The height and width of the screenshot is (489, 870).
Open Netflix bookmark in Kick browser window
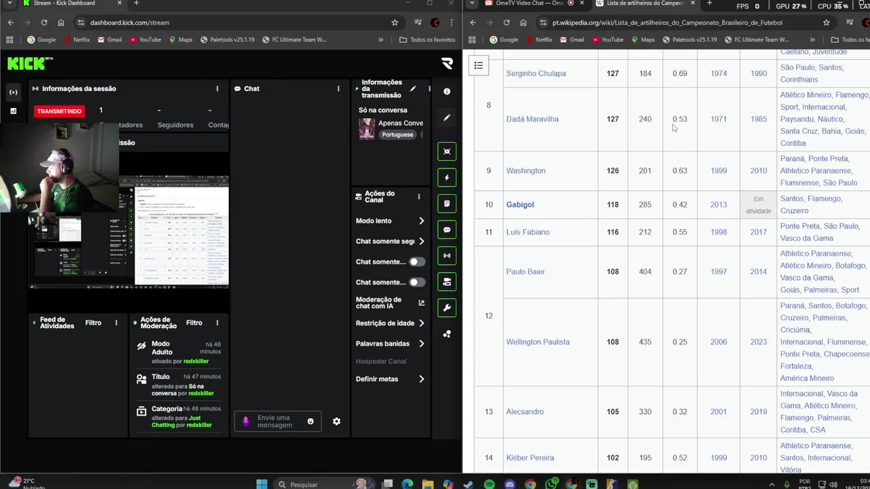[x=76, y=39]
